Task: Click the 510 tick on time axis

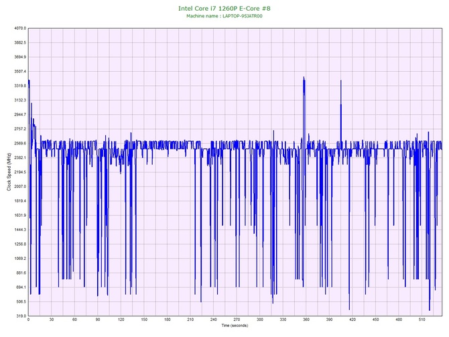Action: [x=422, y=320]
